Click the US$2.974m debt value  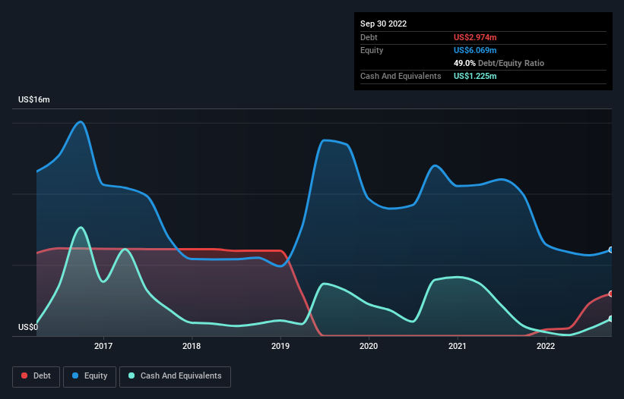(x=475, y=37)
